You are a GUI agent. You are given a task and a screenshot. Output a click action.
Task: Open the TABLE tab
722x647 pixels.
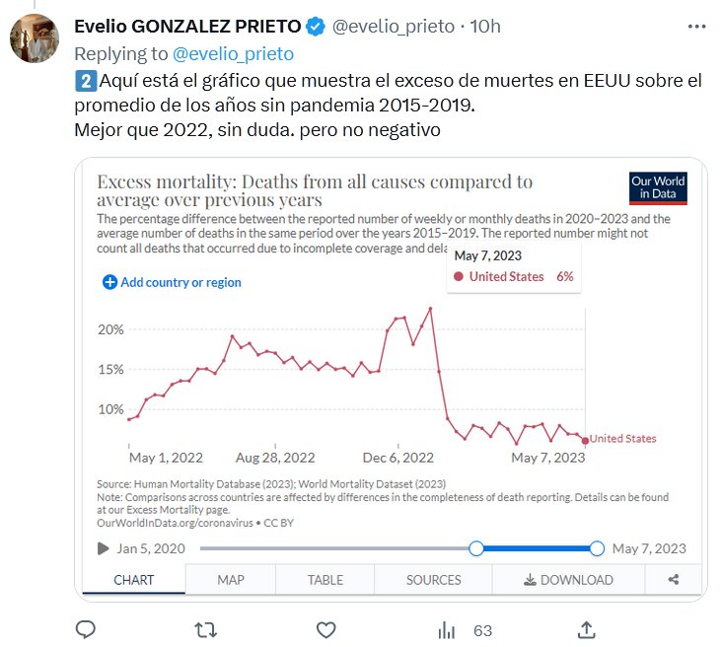tap(325, 580)
